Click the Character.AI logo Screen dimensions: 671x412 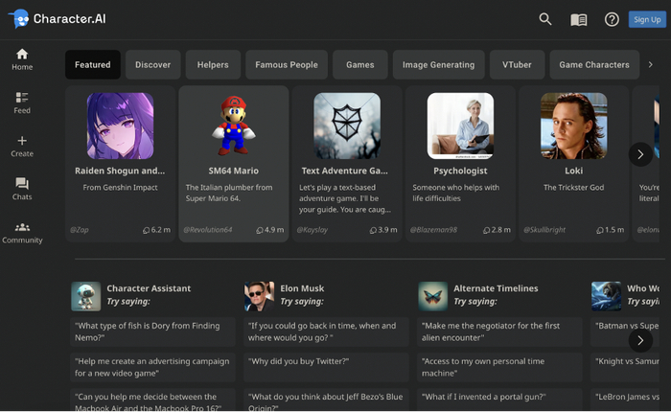[x=57, y=19]
